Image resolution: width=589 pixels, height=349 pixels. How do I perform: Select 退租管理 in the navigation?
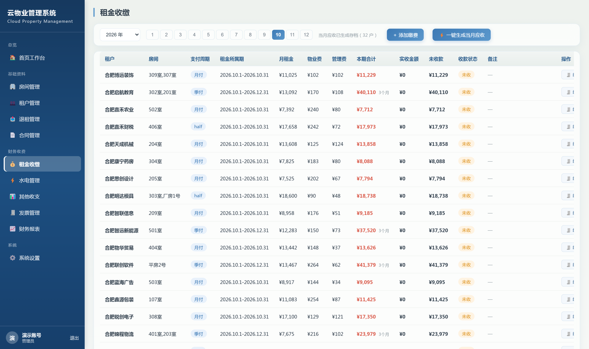[x=42, y=119]
